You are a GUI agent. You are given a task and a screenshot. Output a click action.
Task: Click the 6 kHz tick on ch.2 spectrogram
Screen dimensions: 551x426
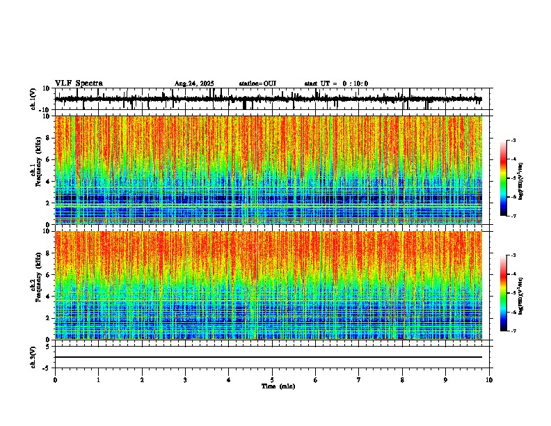(x=48, y=275)
